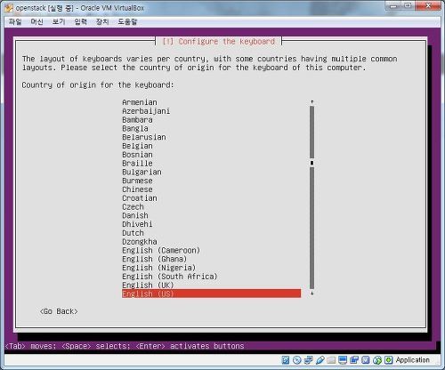Click the mouse integration icon in status bar
The image size is (445, 370).
point(377,360)
